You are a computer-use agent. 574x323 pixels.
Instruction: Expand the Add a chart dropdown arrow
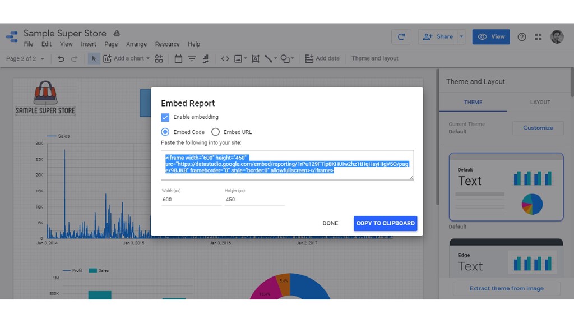point(148,58)
